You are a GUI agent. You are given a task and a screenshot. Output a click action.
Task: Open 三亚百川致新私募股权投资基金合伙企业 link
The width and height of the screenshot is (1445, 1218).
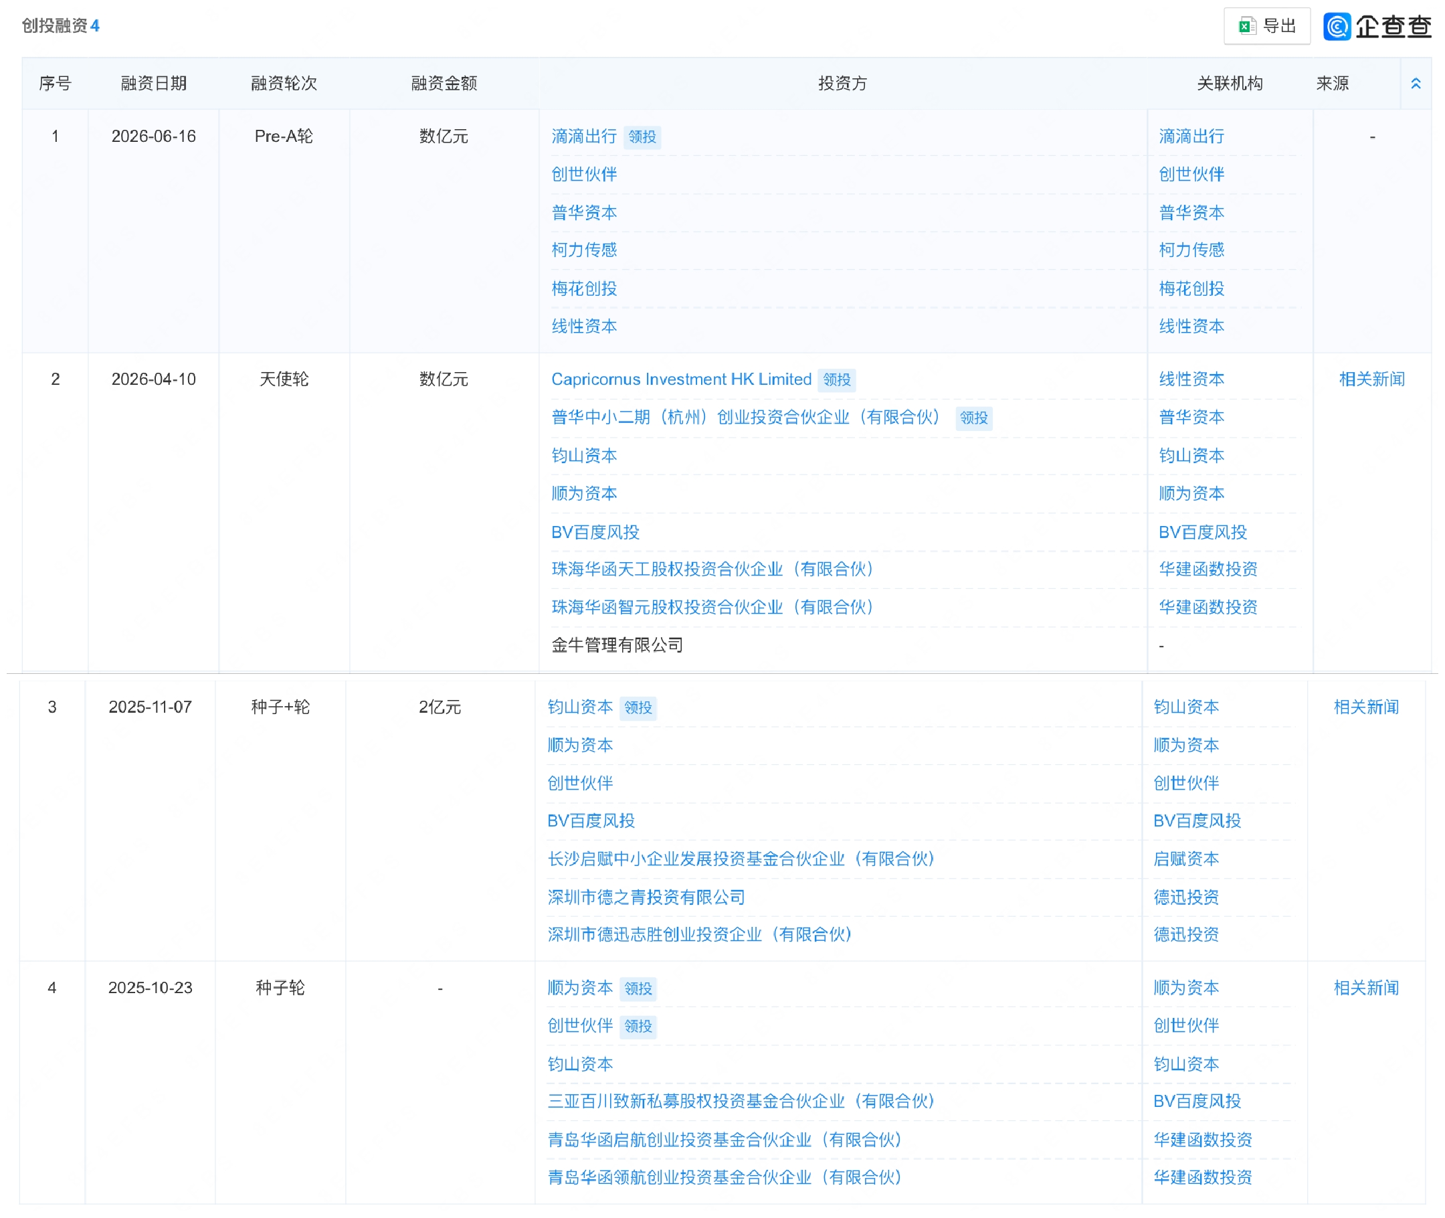742,1101
